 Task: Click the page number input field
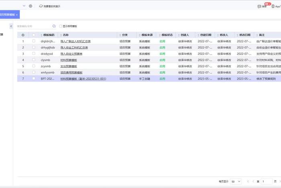[x=267, y=181]
